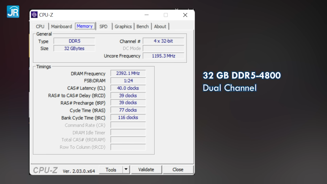
Task: Click the empty DRAM Idle Timer field
Action: [x=128, y=132]
